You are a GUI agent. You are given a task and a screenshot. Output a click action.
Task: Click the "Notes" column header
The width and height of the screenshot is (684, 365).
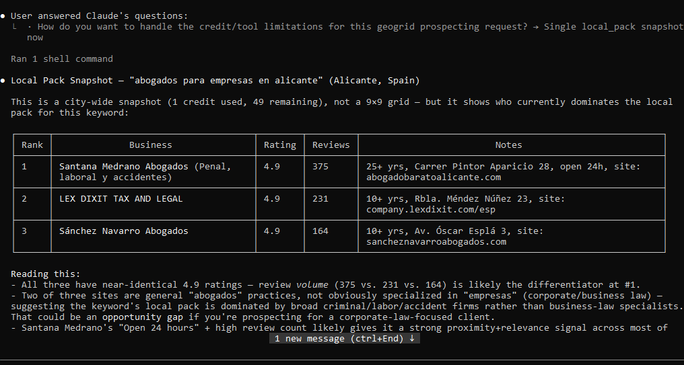click(x=509, y=145)
